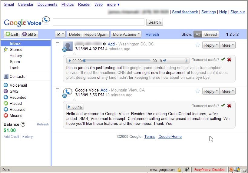Mark the first transcript as not useful with the red X

229,59
